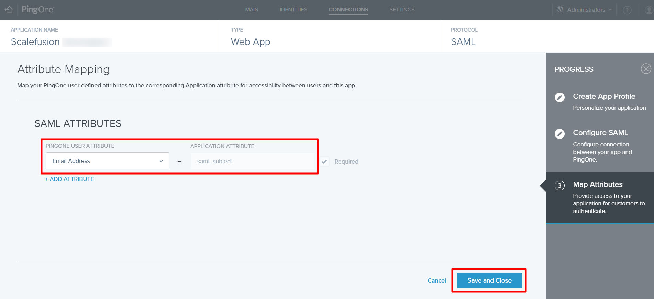This screenshot has height=299, width=654.
Task: Click the SAML protocol value
Action: (463, 42)
